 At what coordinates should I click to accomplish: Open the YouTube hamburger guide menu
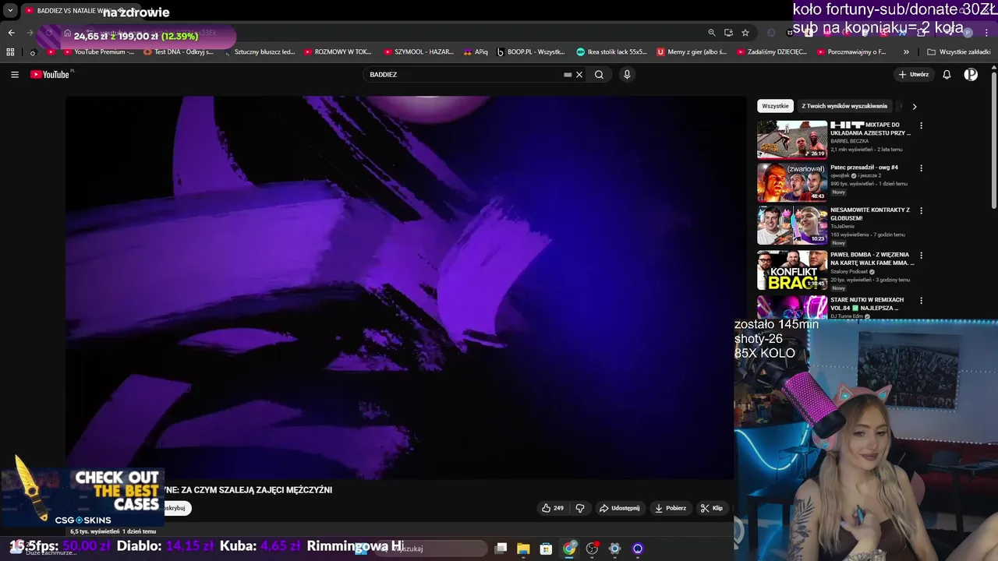point(15,75)
